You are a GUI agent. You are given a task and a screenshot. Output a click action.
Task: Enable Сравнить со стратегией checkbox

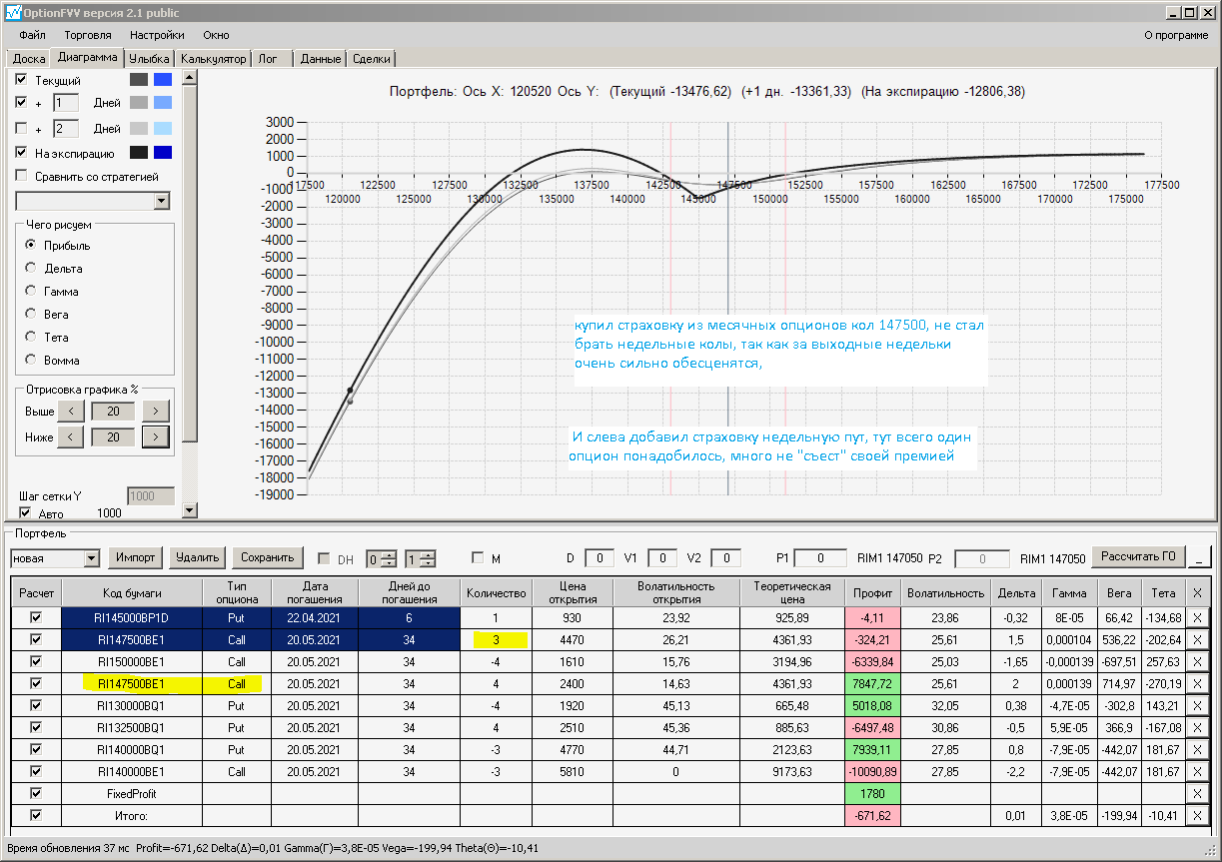(22, 177)
